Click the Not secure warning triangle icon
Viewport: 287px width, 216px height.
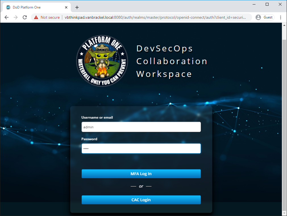click(36, 17)
